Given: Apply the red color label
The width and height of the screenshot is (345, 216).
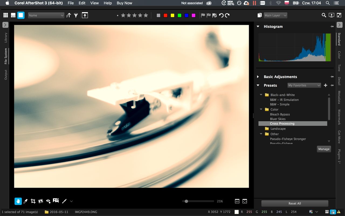Looking at the screenshot, I should (165, 15).
